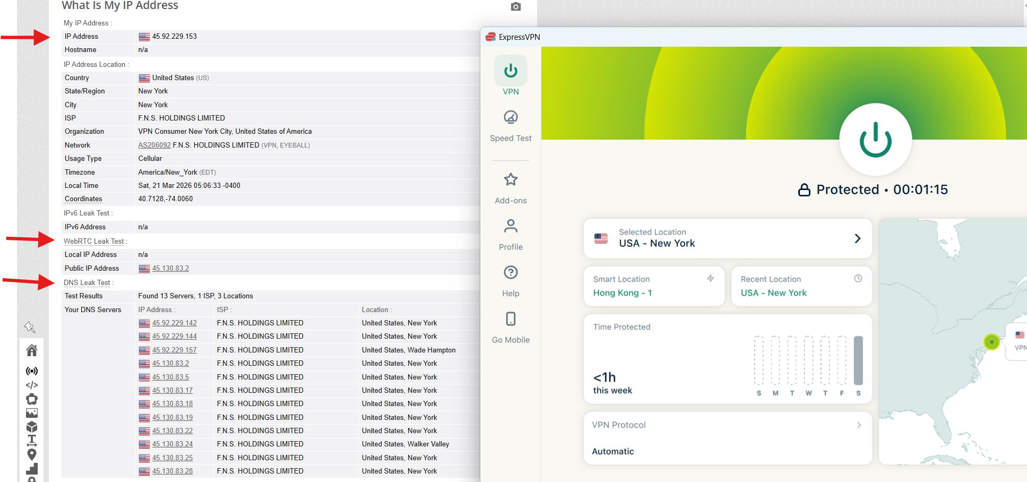Click the Wade Hampton location cell
The width and height of the screenshot is (1027, 482).
409,350
